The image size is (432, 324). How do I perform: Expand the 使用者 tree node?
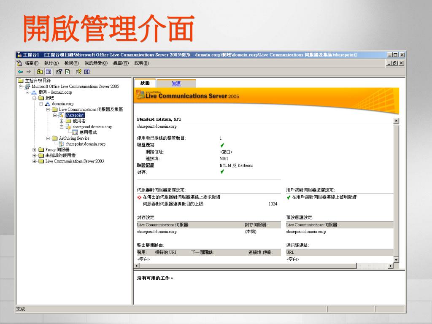pos(62,121)
